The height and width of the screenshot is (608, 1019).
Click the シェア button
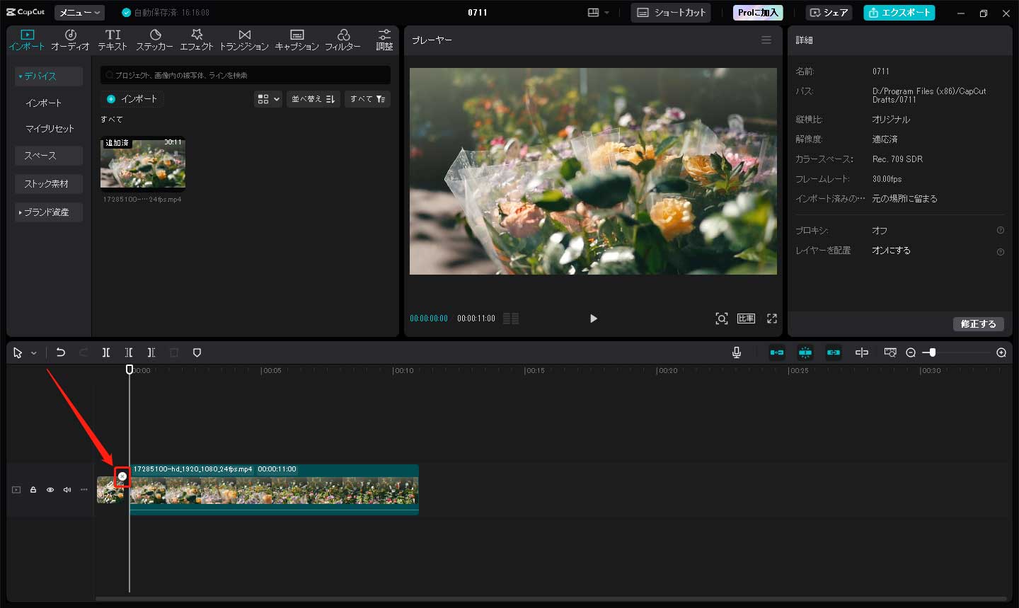[829, 13]
